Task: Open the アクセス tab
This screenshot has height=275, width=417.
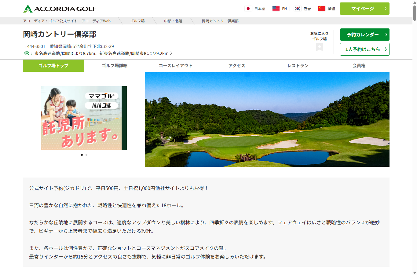Action: point(237,66)
